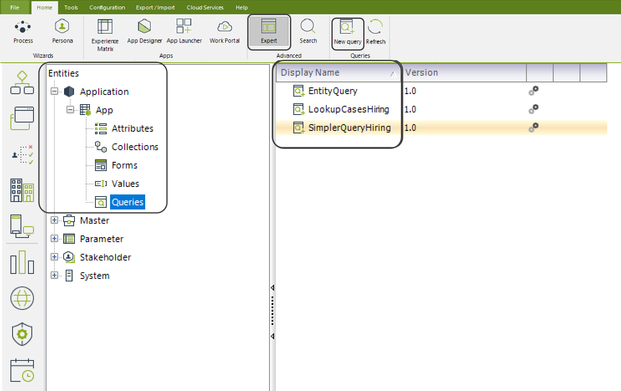Open the Cloud Services tab
The image size is (621, 391).
(x=205, y=8)
